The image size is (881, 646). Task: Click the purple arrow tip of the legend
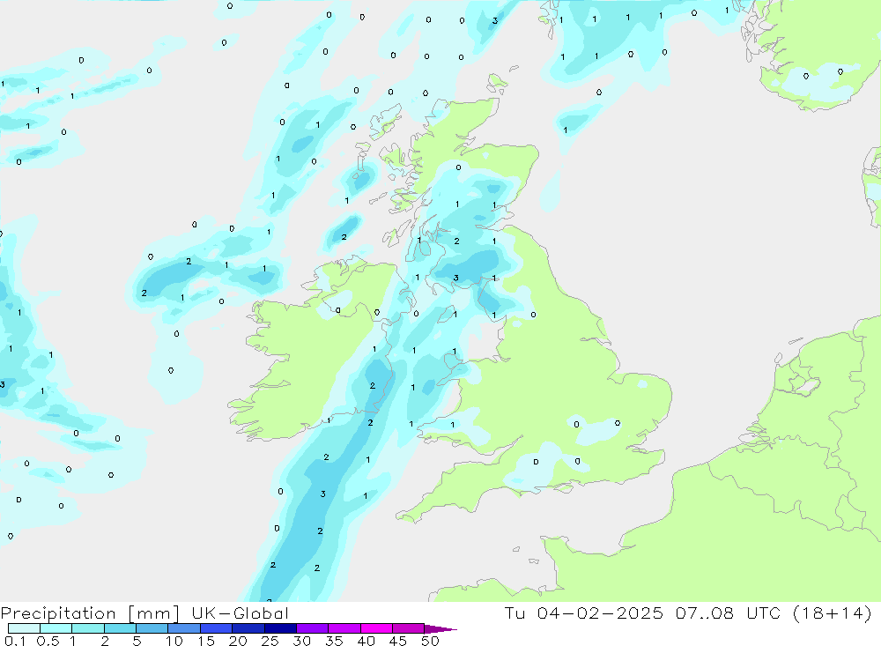(x=440, y=629)
